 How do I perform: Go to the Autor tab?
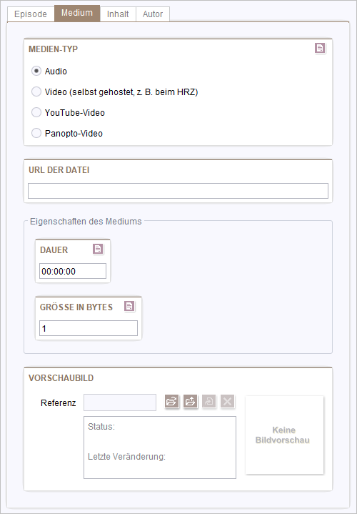click(x=153, y=14)
